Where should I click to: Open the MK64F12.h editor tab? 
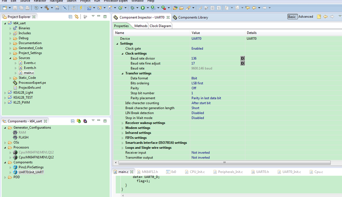pyautogui.click(x=148, y=172)
